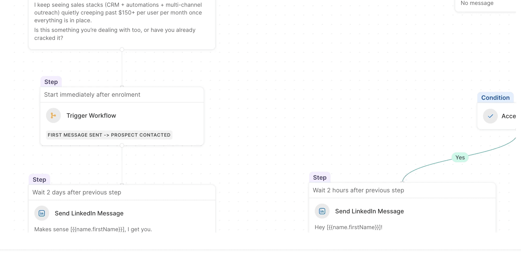
Task: Click the connector node above the right LinkedIn step
Action: pos(403,181)
